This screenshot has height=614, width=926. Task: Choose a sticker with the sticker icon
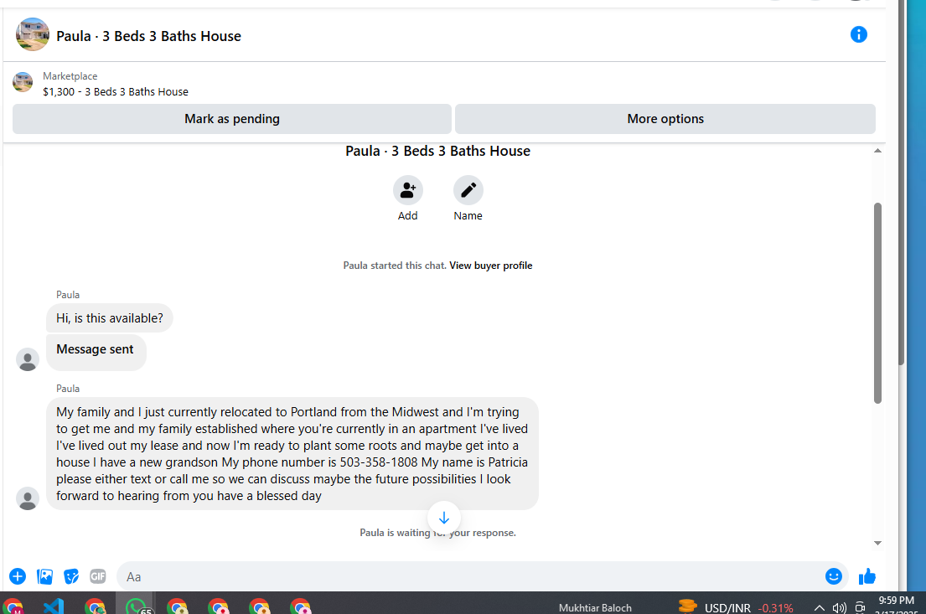[x=71, y=576]
